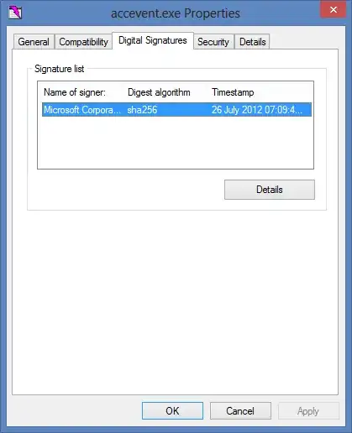Switch to the General tab
This screenshot has height=433, width=352.
pos(34,42)
